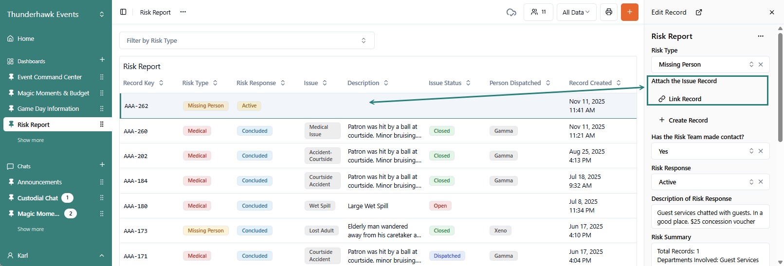Click the Link Record button
The image size is (784, 266).
680,99
